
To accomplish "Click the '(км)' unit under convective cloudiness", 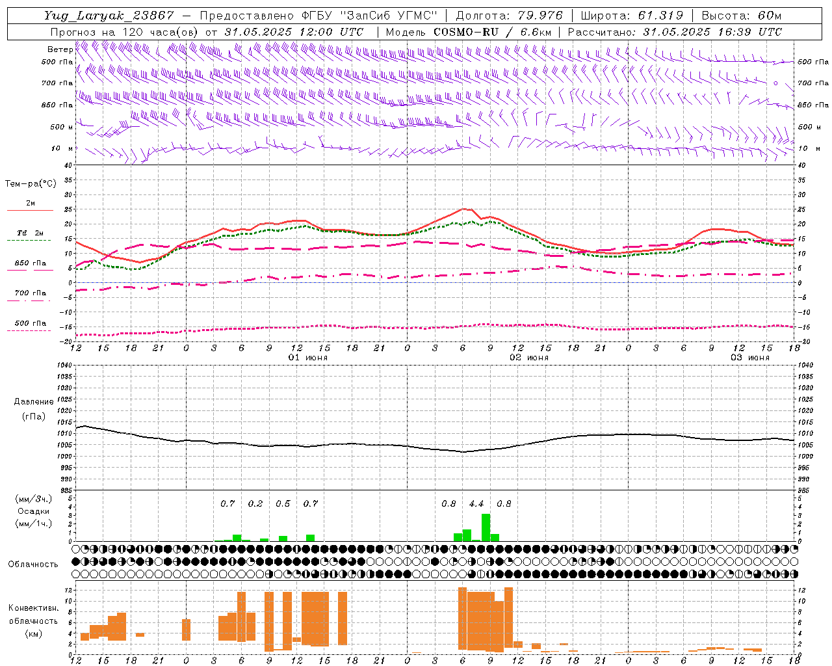I will point(34,633).
